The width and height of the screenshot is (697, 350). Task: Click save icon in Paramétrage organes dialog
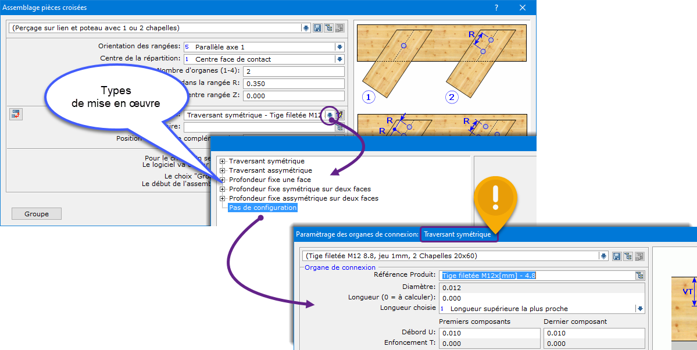point(617,256)
